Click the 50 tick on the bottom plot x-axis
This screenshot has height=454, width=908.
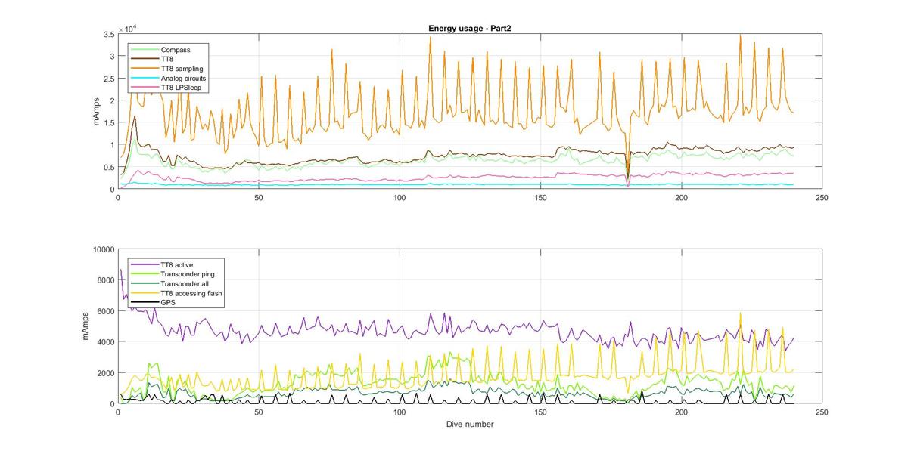pos(259,412)
